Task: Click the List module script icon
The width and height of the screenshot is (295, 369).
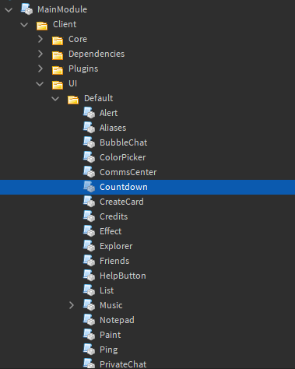Action: pyautogui.click(x=89, y=290)
